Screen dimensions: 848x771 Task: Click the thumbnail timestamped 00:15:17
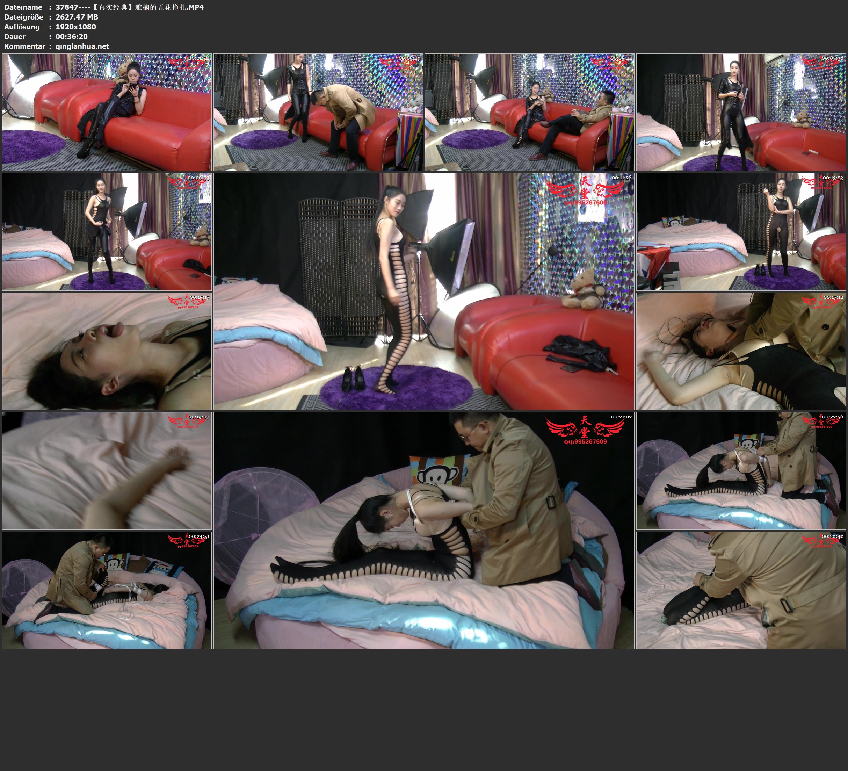(107, 351)
